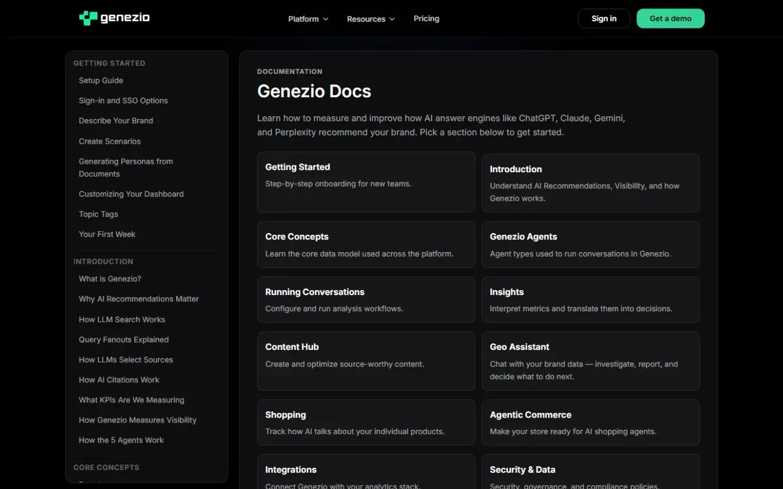The image size is (783, 489).
Task: Go to Customizing Your Dashboard
Action: tap(131, 194)
